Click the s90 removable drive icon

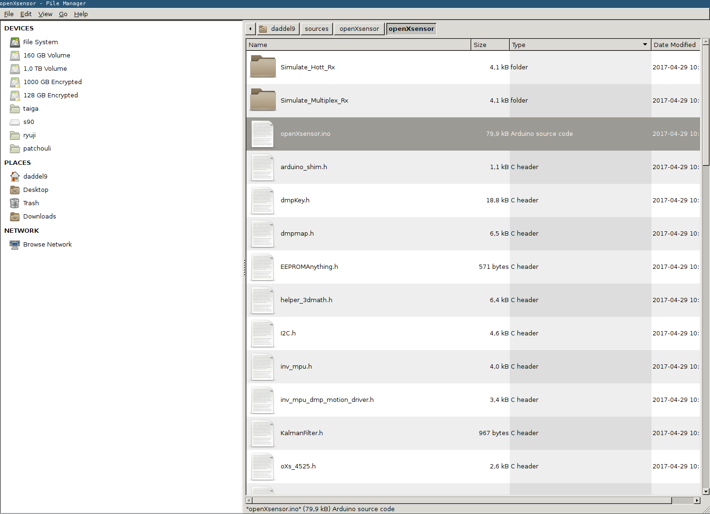coord(15,122)
